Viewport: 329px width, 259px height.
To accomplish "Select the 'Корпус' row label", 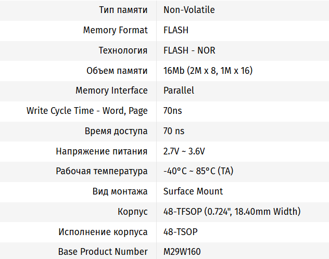I will (133, 212).
